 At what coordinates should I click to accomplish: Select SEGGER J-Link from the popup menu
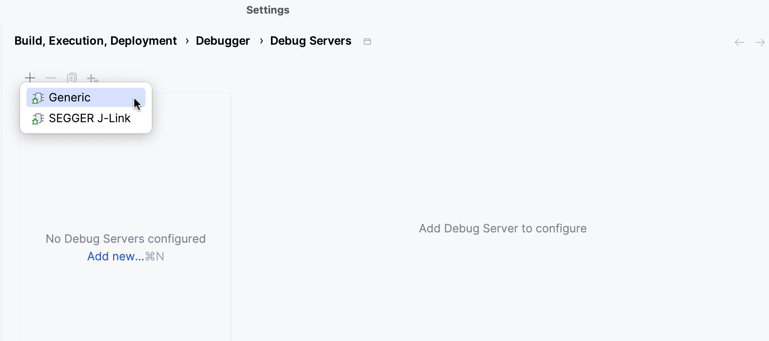point(86,118)
